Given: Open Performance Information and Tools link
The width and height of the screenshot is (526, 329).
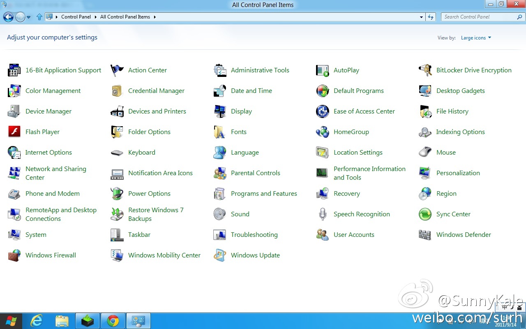Looking at the screenshot, I should click(x=369, y=173).
